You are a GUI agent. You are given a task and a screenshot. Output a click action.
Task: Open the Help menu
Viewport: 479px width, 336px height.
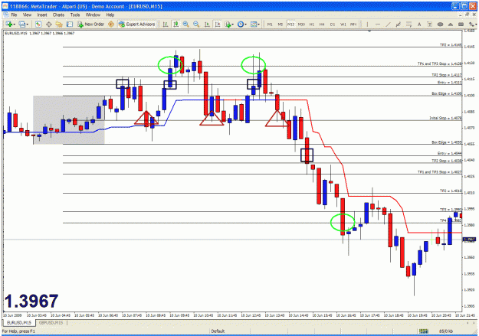coord(110,15)
